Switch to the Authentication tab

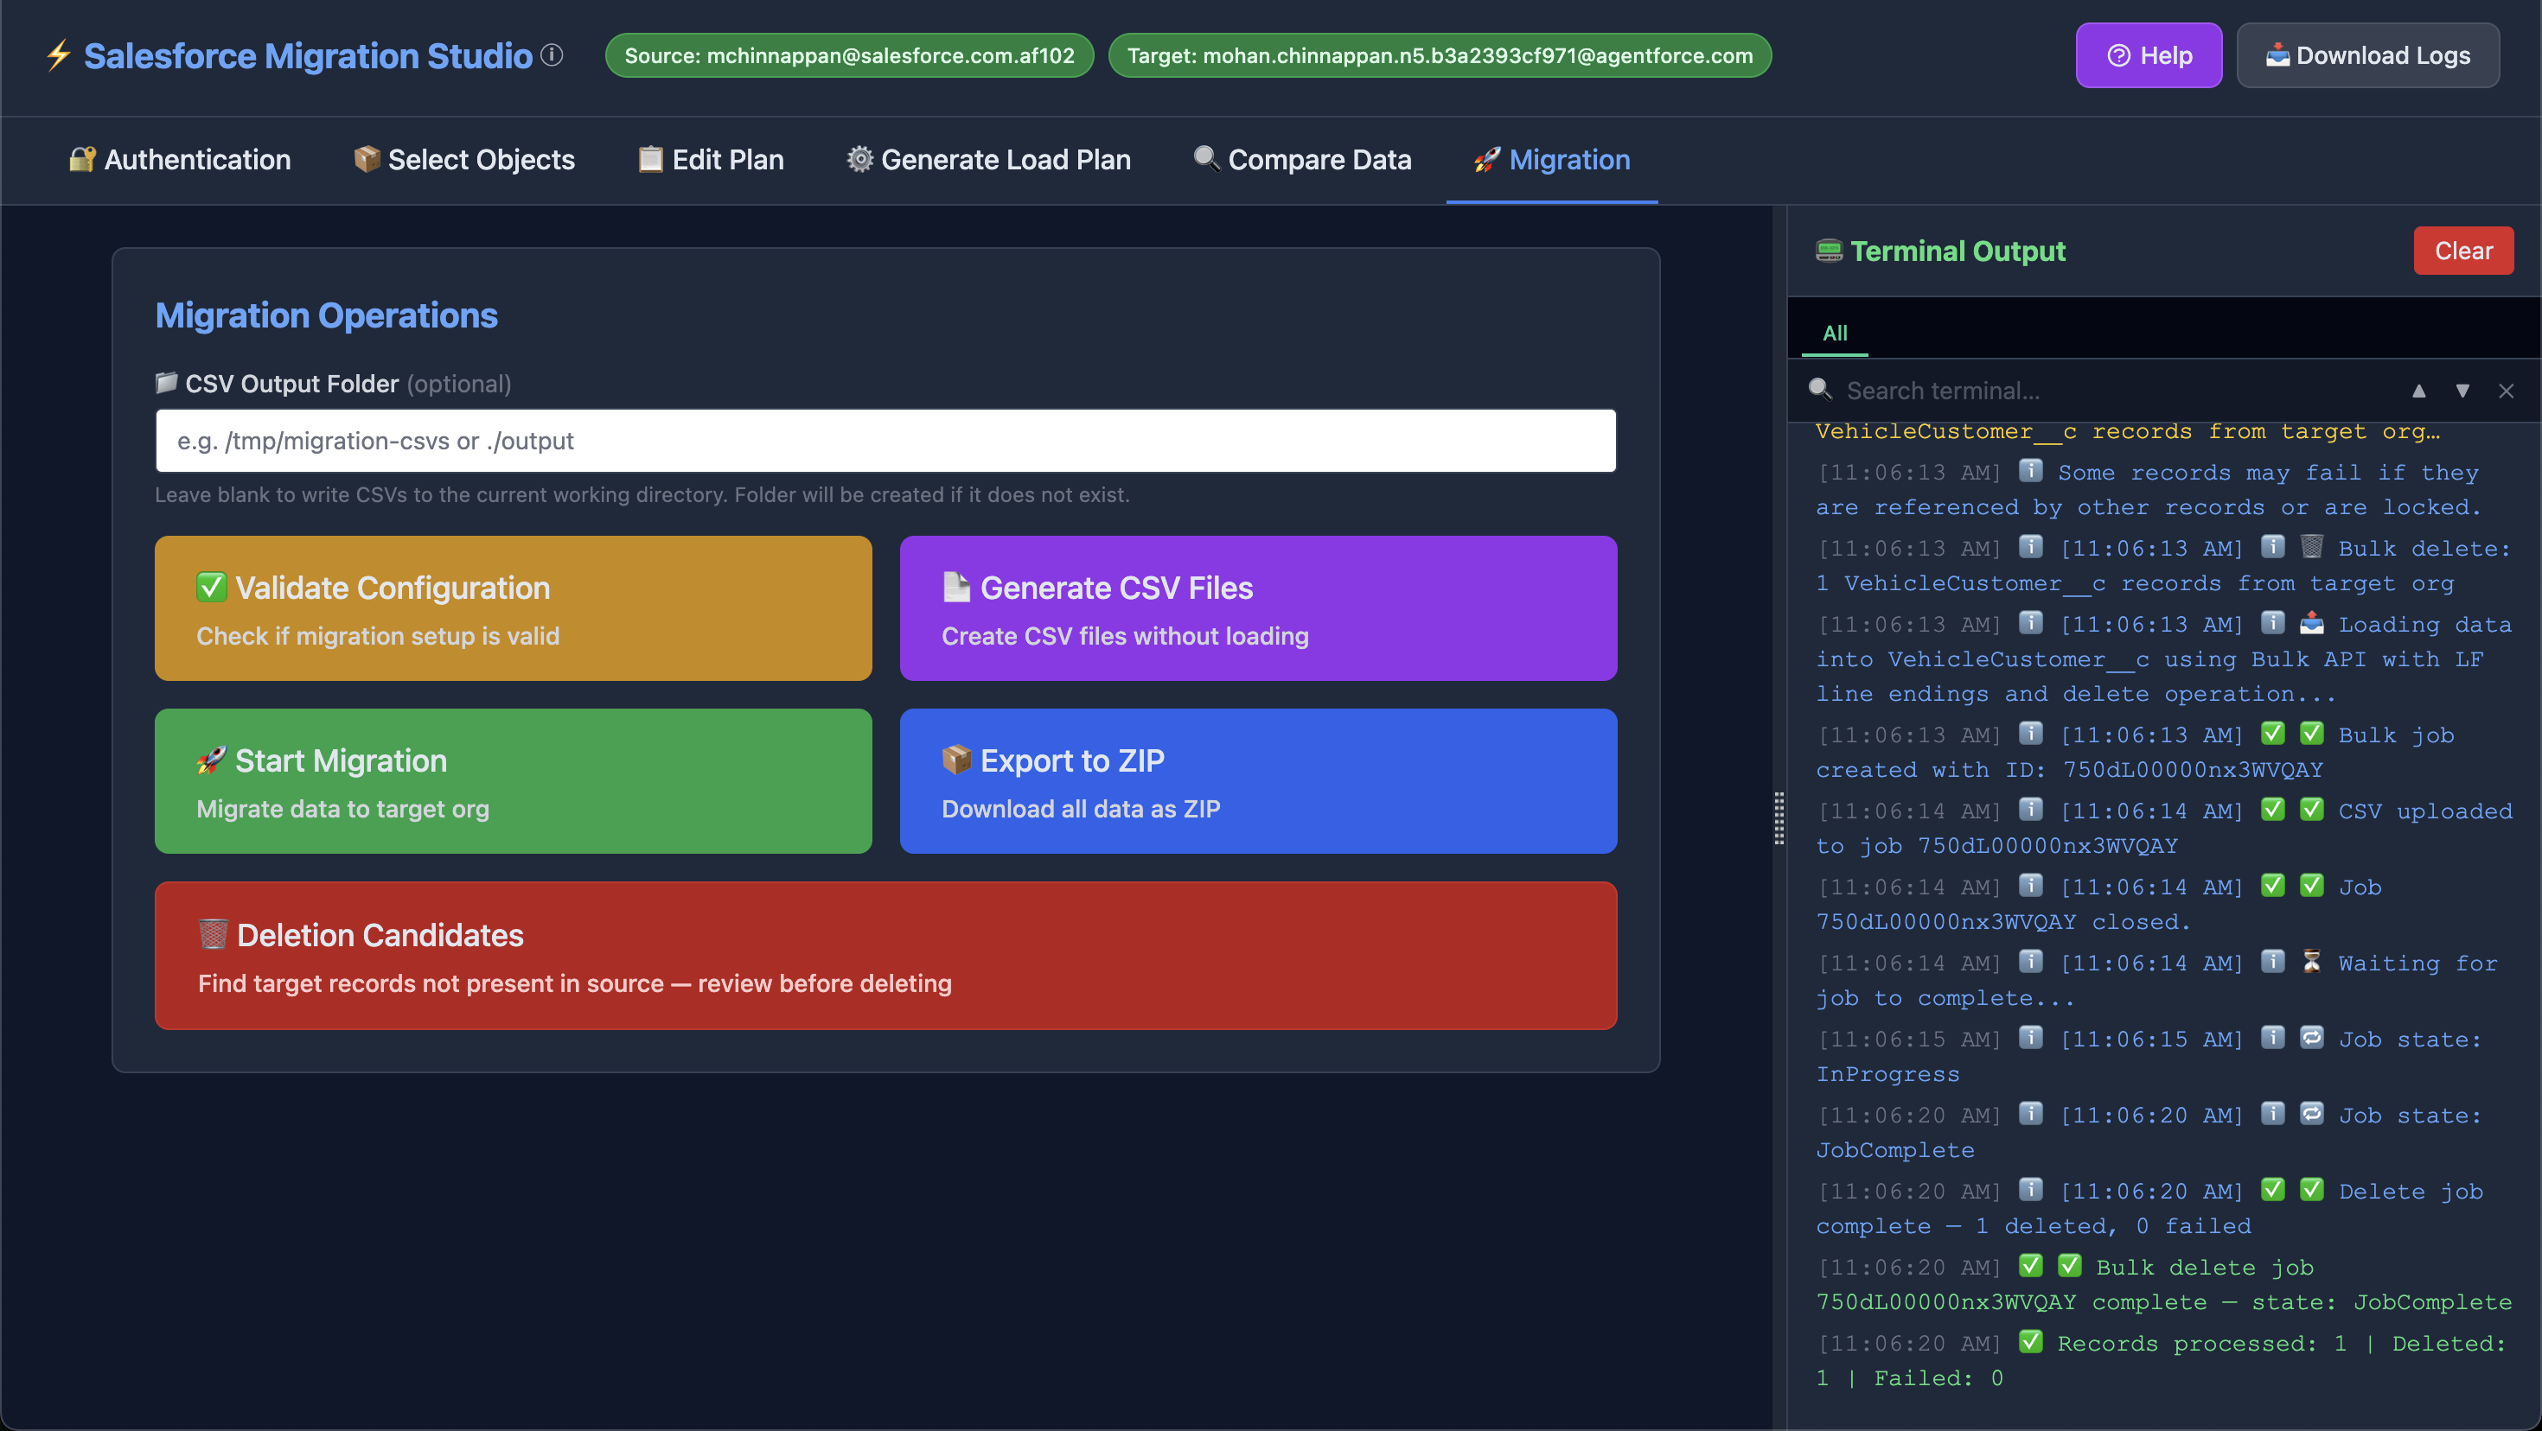tap(180, 160)
